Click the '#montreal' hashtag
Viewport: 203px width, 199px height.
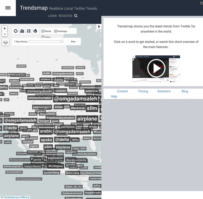85,82
